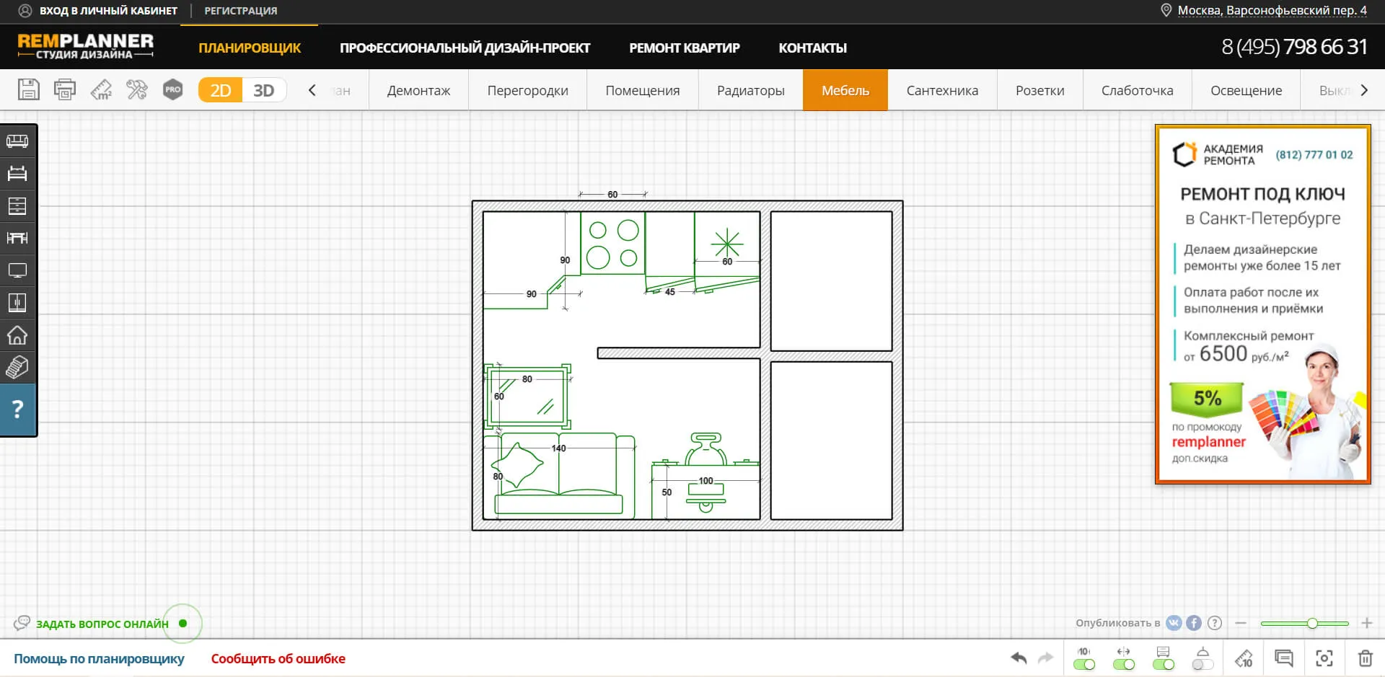Viewport: 1385px width, 677px height.
Task: Open the publish help question icon
Action: point(1215,623)
